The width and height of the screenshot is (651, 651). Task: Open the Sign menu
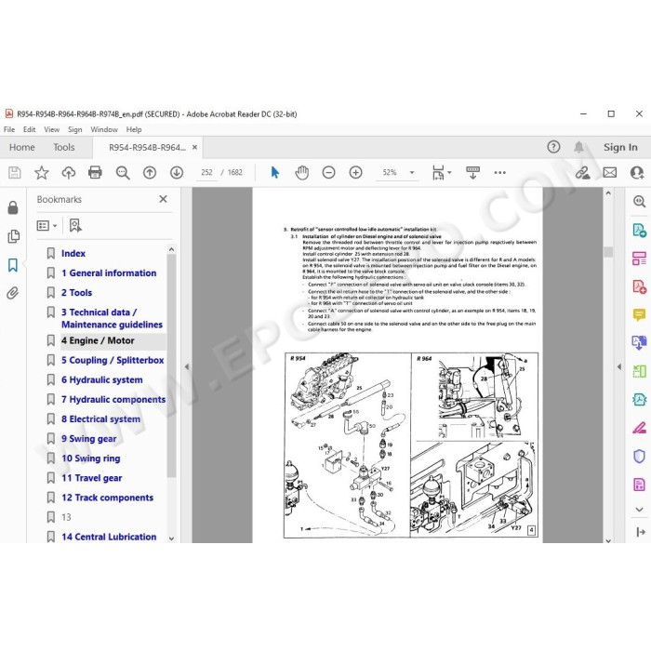point(74,129)
